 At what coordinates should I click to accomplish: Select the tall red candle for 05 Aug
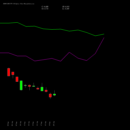click(x=9, y=72)
